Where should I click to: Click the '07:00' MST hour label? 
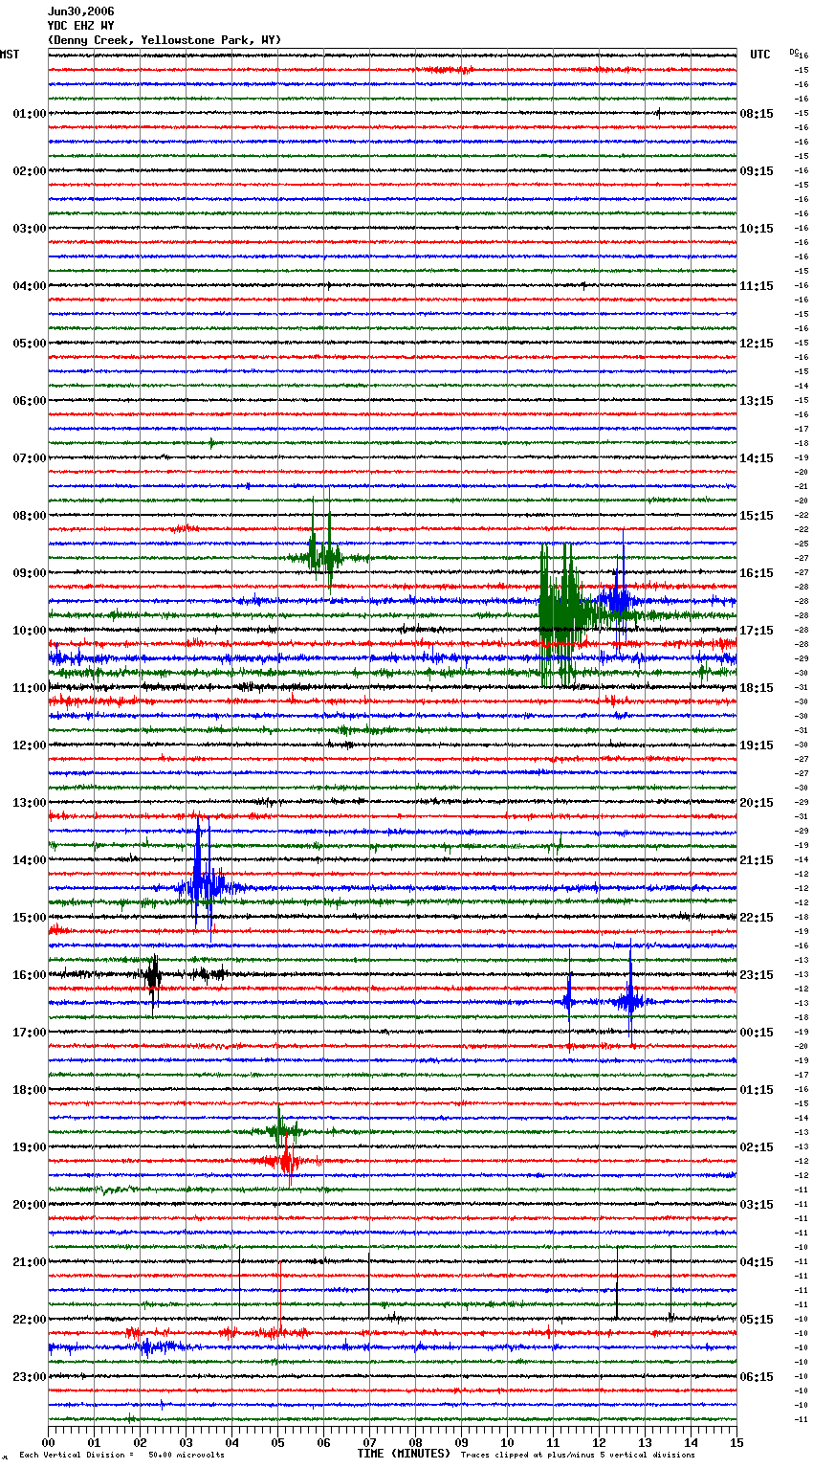click(x=29, y=458)
